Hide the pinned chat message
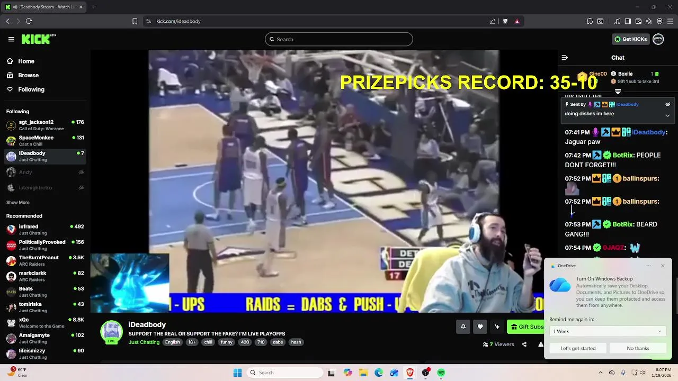Screen dimensions: 678x381 tap(667, 104)
